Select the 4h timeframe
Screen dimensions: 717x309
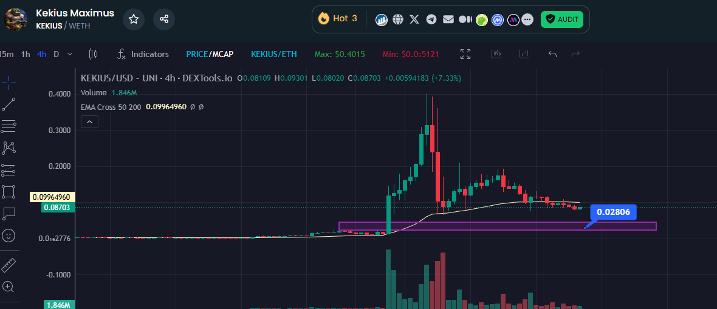tap(41, 54)
